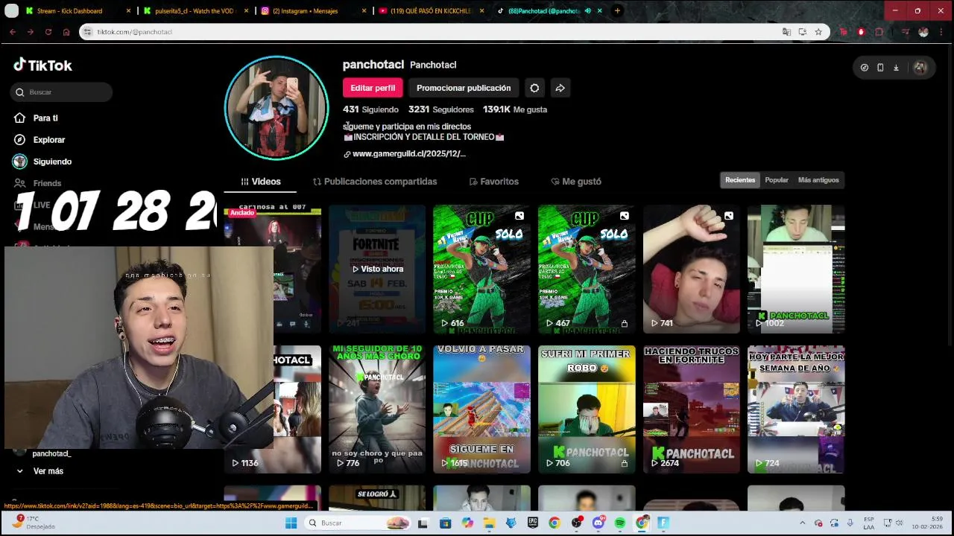This screenshot has width=954, height=536.
Task: Click the download icon in TikTok header
Action: tap(896, 68)
